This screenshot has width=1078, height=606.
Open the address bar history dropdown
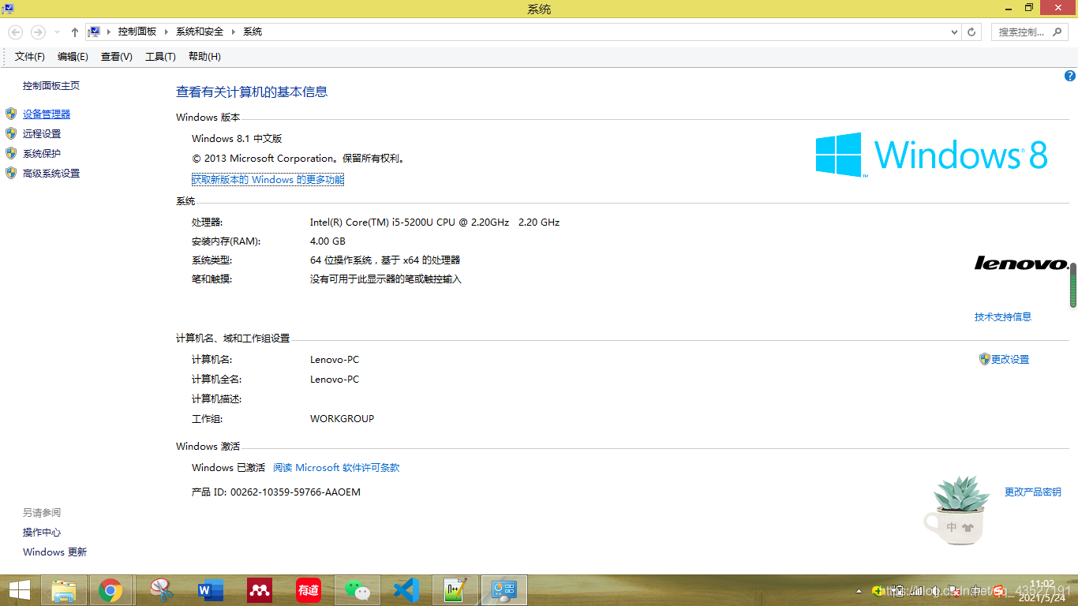pyautogui.click(x=954, y=32)
